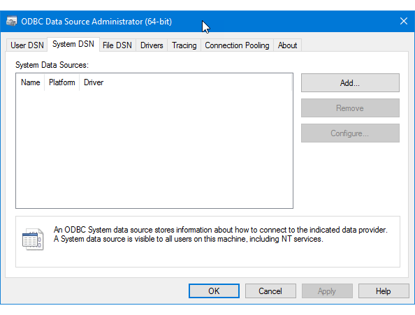
Task: Show the About tab
Action: (x=287, y=45)
